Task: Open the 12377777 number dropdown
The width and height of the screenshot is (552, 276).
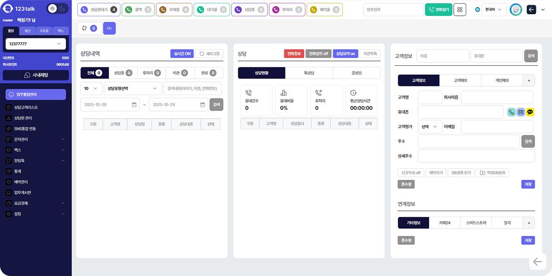Action: [36, 44]
